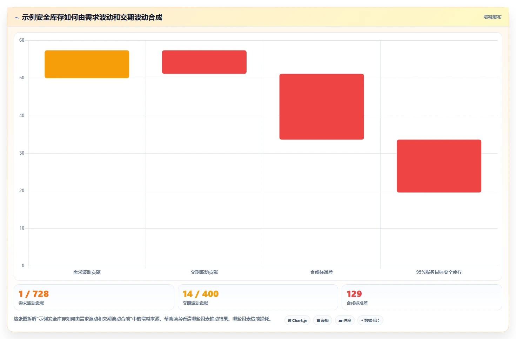Click the 95%服务目标安全库存 x-axis label

(x=439, y=272)
